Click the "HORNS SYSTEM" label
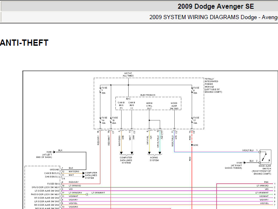This screenshot has height=209, width=278. [154, 159]
